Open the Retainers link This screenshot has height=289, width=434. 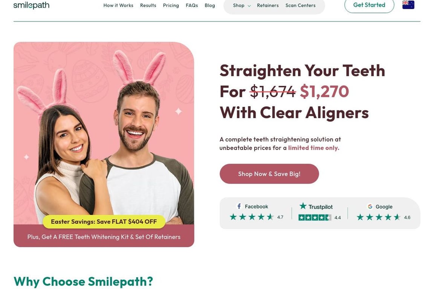point(267,5)
